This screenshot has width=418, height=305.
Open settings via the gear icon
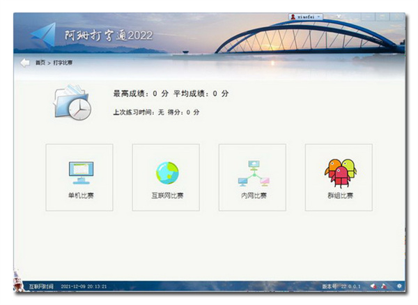(x=399, y=286)
